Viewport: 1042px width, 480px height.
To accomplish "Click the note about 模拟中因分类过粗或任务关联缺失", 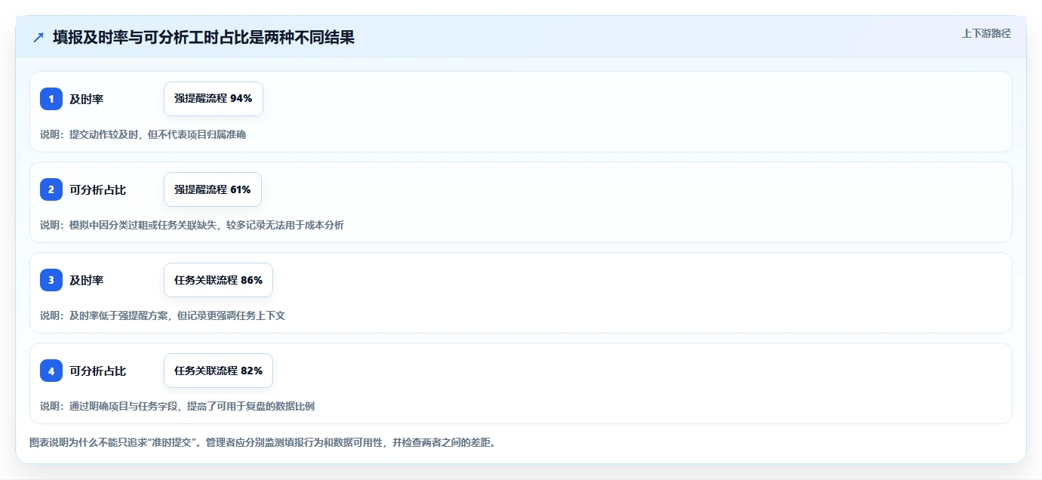I will 192,225.
